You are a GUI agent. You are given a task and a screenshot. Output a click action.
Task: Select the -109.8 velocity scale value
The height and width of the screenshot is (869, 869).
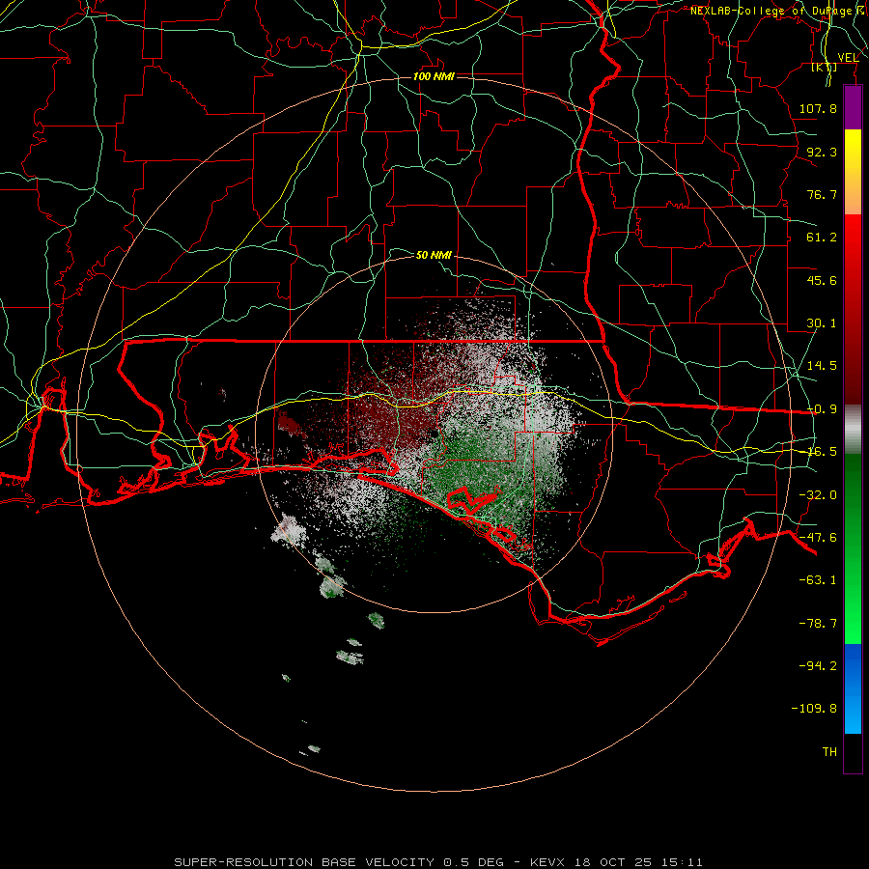pos(814,709)
